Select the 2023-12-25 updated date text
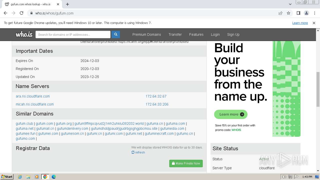320x180 pixels. pos(90,77)
